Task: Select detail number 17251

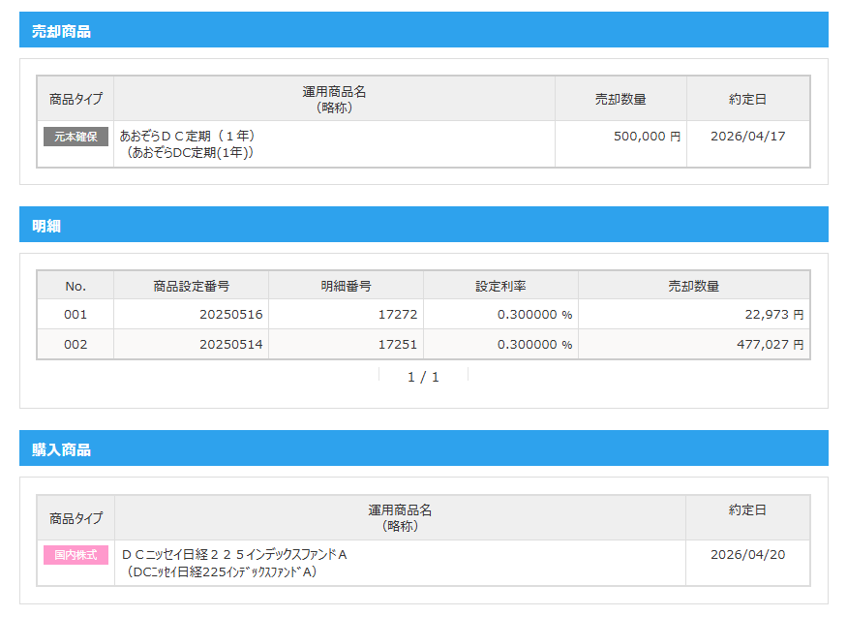Action: 397,345
